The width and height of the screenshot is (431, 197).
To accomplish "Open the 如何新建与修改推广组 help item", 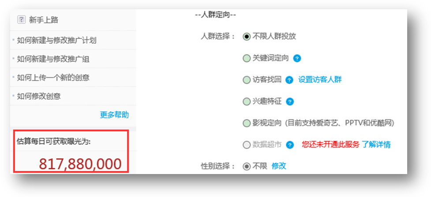I will (x=53, y=59).
